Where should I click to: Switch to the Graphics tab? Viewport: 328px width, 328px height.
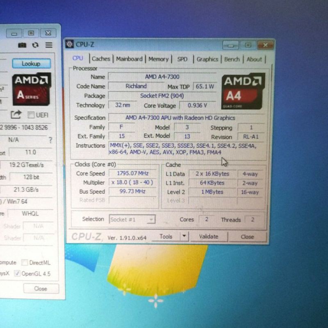click(x=207, y=59)
